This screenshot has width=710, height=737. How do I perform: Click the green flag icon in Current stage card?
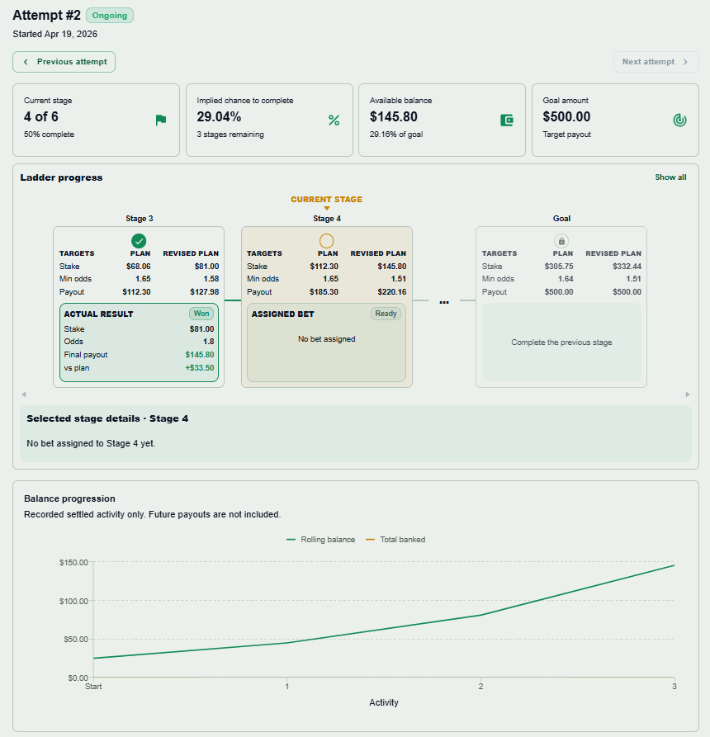[161, 120]
